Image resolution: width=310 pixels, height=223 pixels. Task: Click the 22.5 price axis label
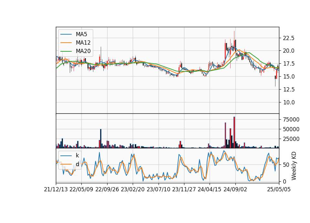pyautogui.click(x=289, y=38)
